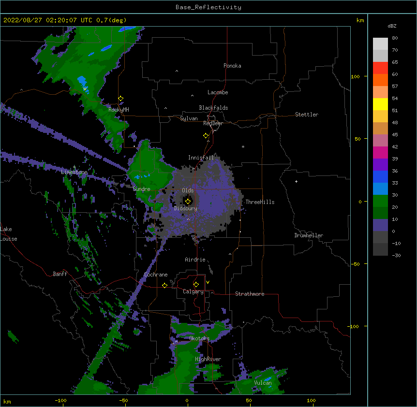Click the km unit label at top right
The image size is (417, 407).
tap(360, 20)
